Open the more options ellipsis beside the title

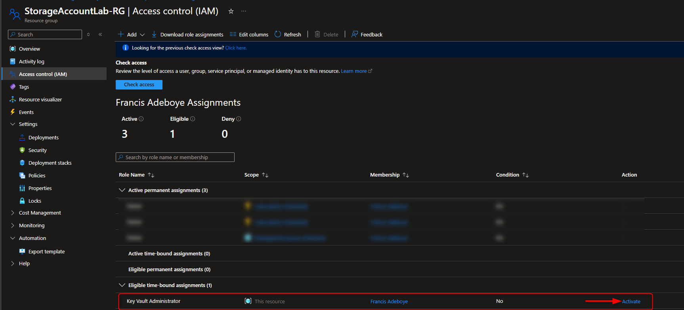(244, 11)
